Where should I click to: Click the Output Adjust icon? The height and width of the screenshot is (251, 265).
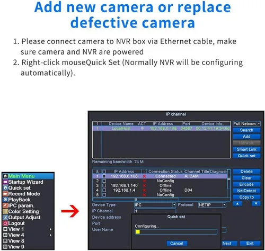coord(5,217)
